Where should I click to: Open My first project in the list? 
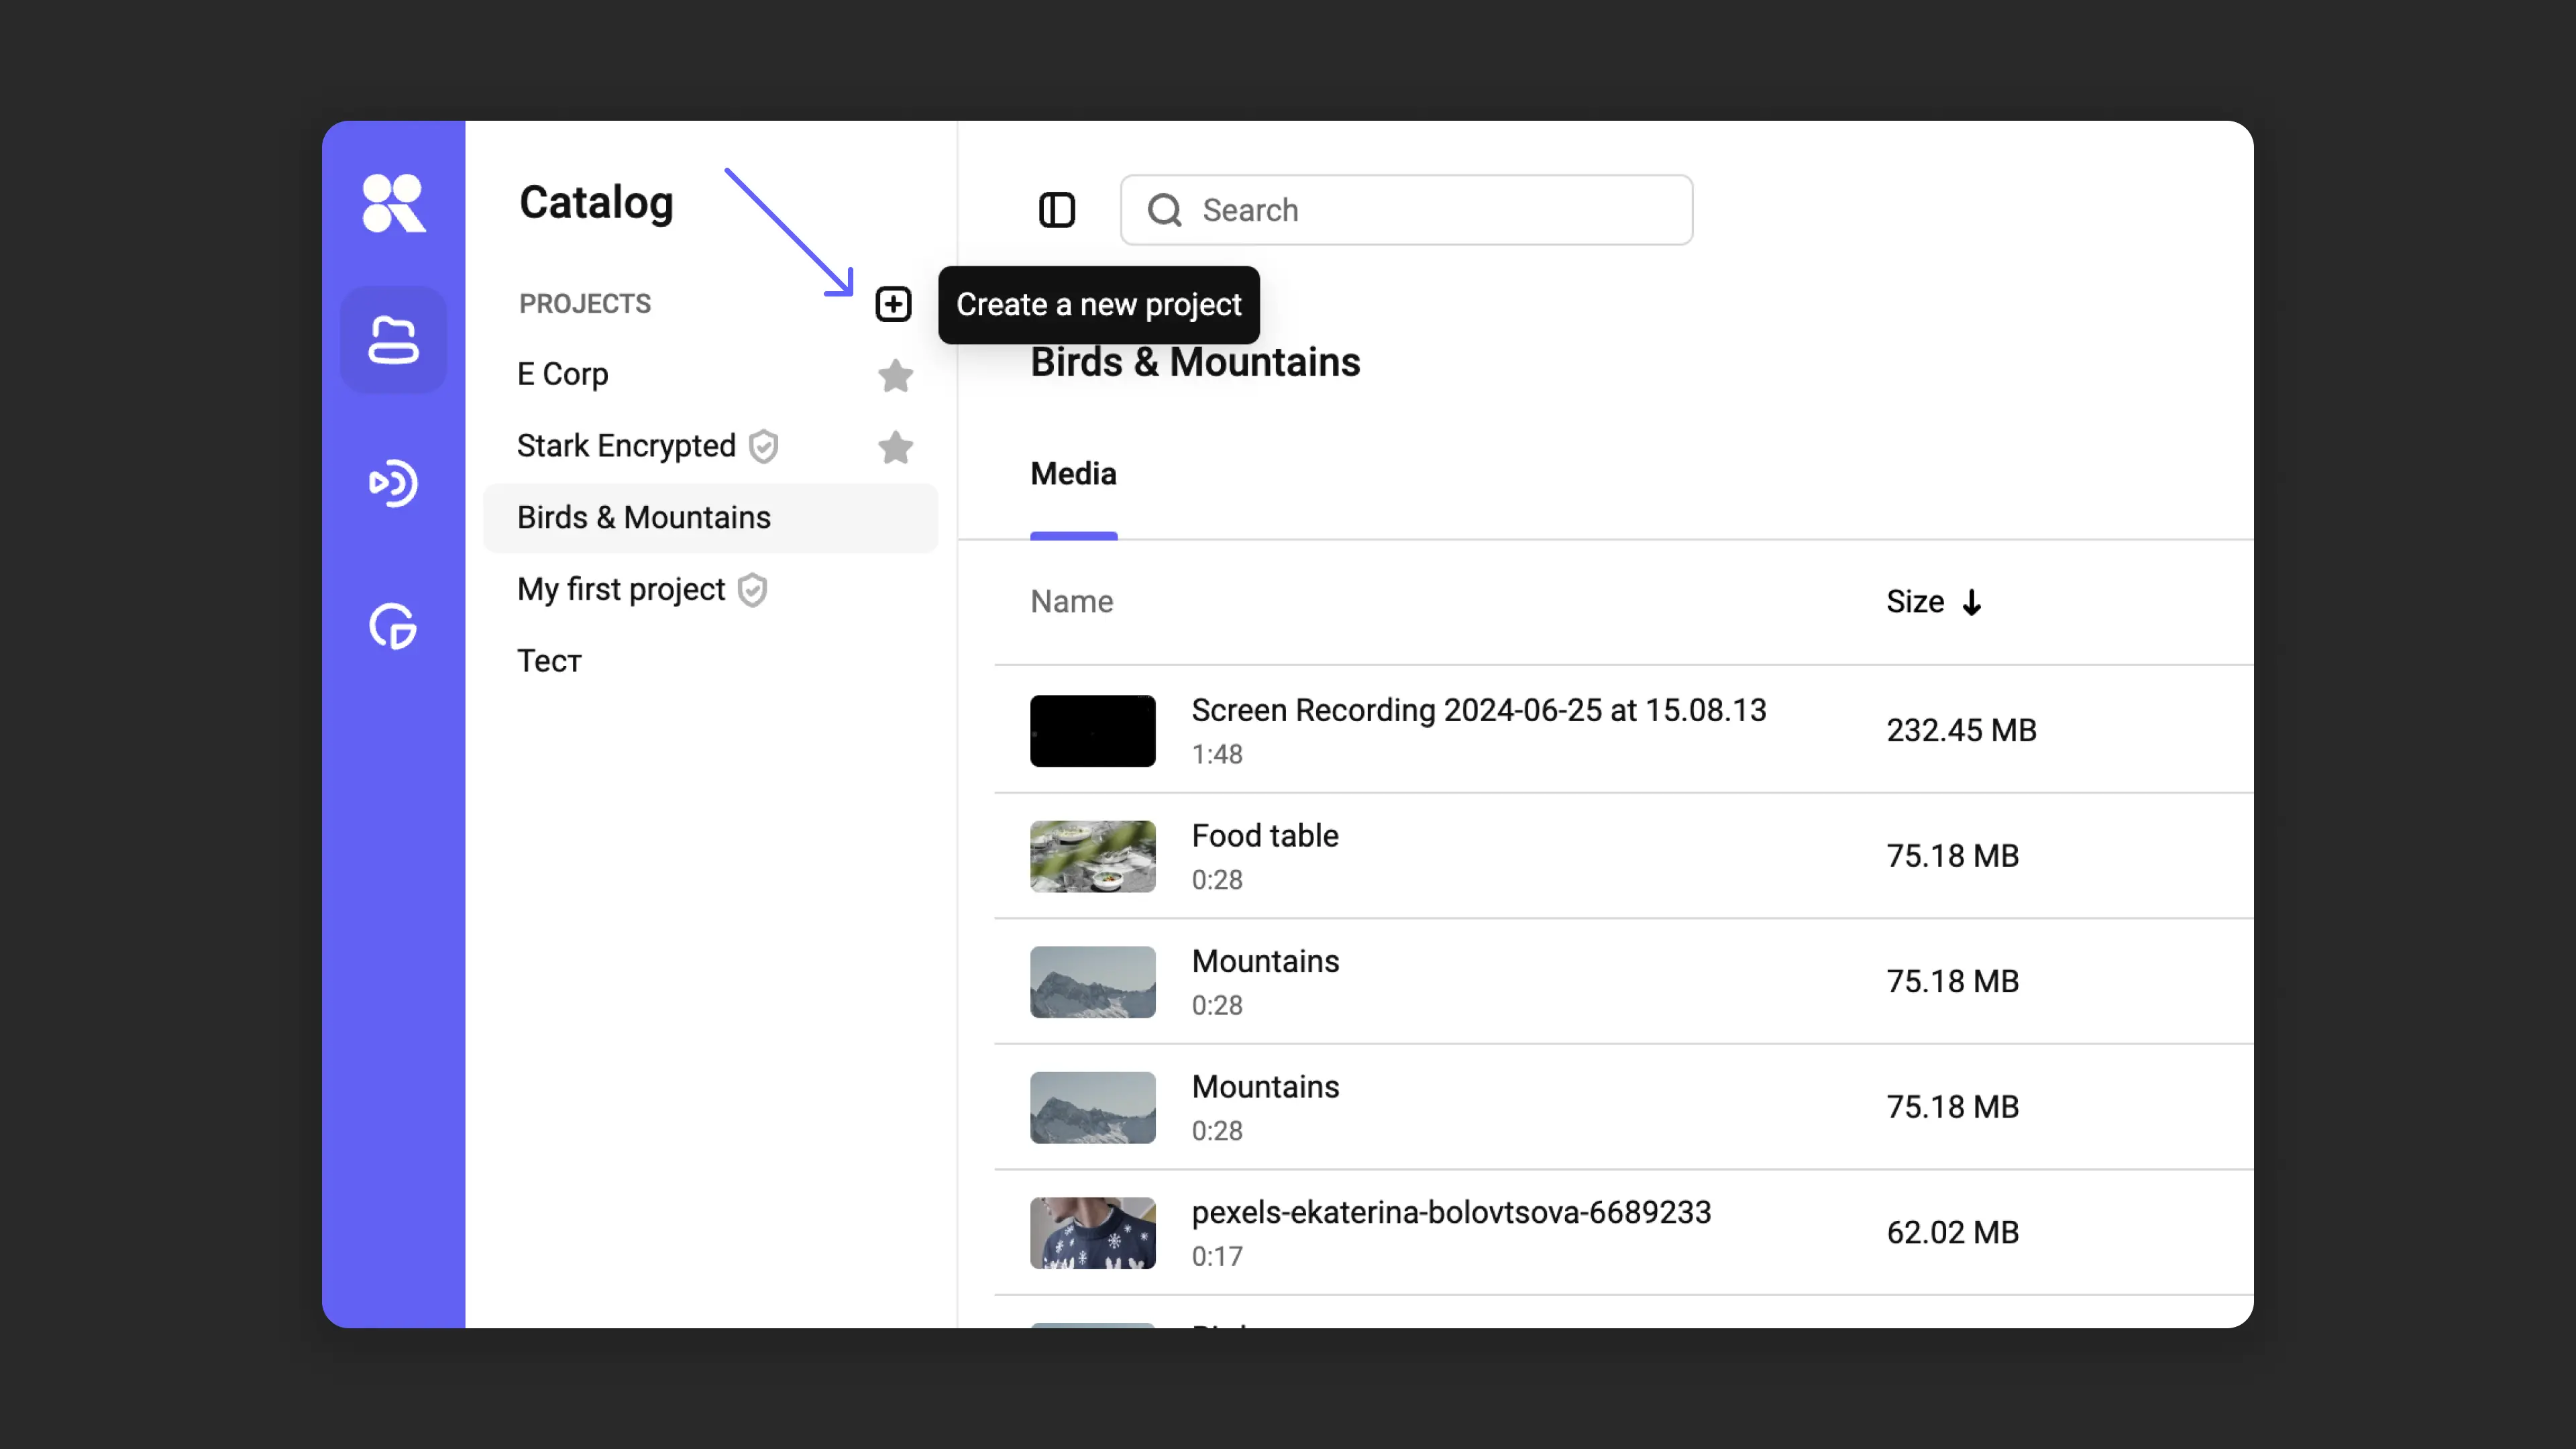621,590
